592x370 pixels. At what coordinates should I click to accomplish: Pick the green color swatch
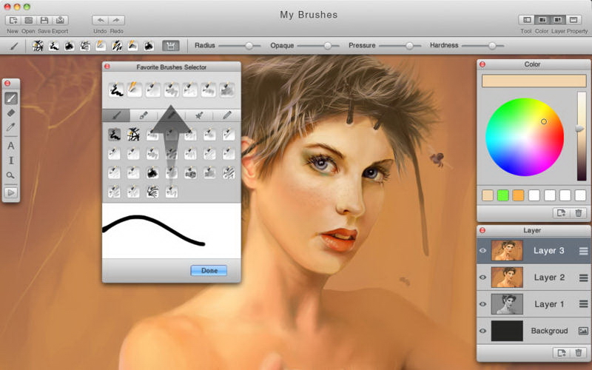[x=503, y=195]
